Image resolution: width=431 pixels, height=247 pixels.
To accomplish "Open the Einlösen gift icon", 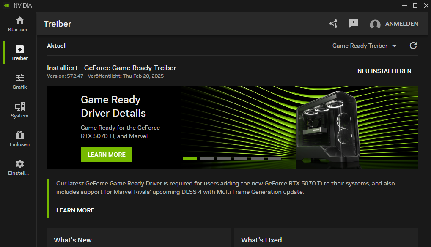I will (19, 135).
